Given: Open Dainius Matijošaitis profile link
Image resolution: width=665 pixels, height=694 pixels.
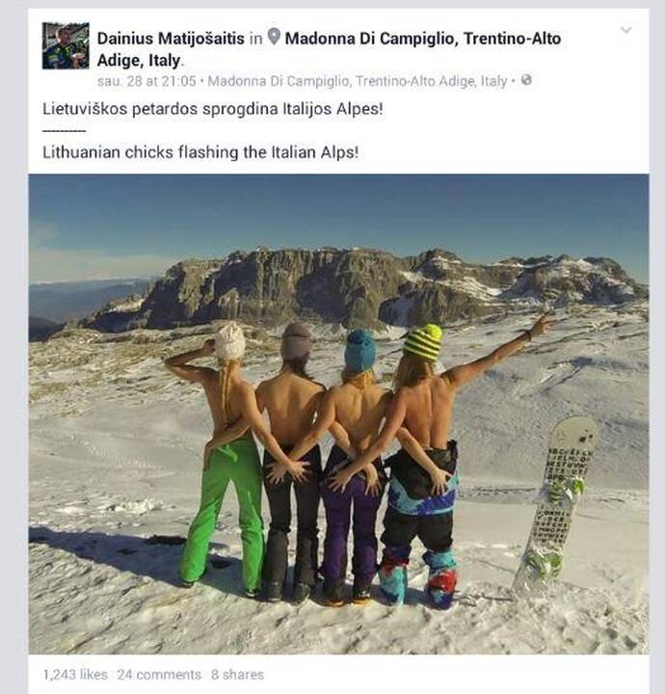Looking at the screenshot, I should pyautogui.click(x=171, y=39).
